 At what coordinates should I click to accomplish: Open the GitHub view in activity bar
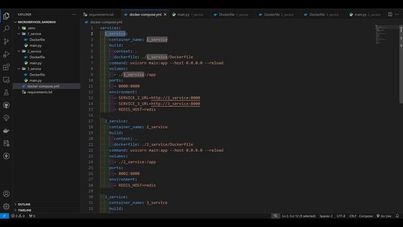(6, 105)
